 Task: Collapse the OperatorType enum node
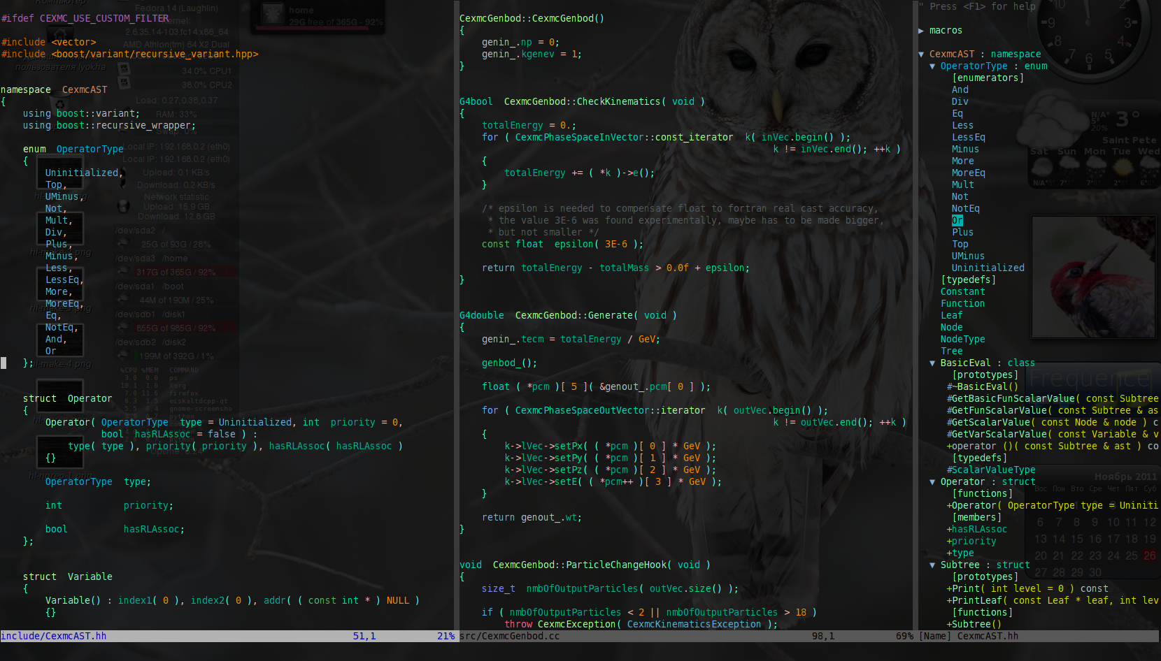[932, 66]
